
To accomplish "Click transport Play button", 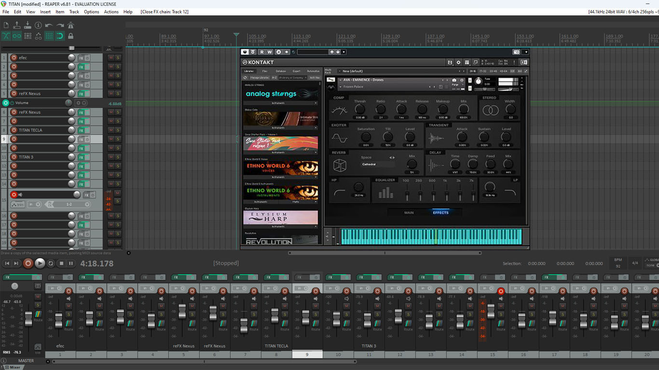I will tap(40, 264).
